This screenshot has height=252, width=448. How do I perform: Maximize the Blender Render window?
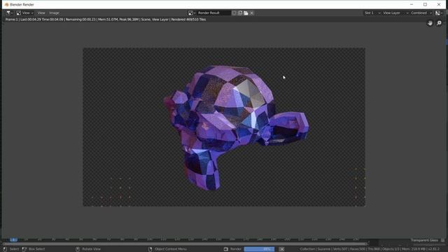(425, 5)
